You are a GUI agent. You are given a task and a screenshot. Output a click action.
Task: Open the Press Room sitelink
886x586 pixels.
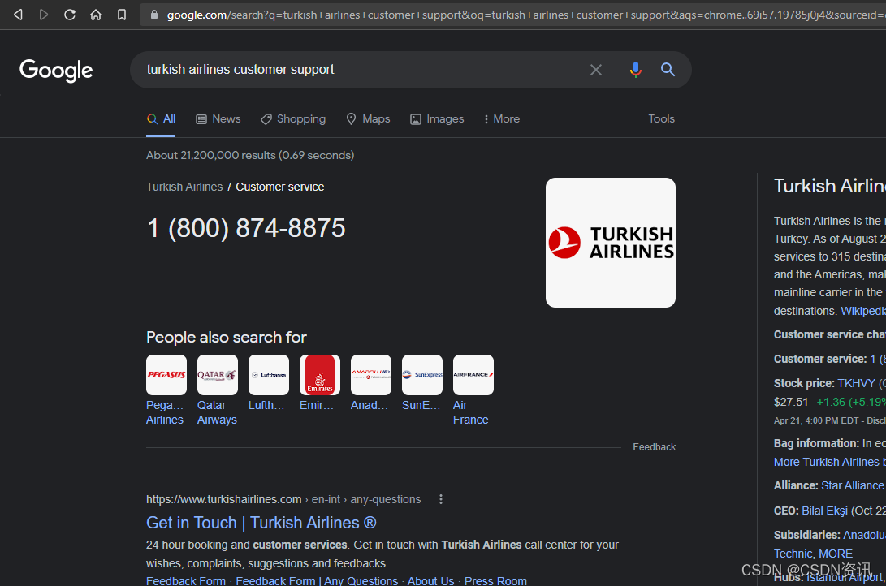pos(495,580)
